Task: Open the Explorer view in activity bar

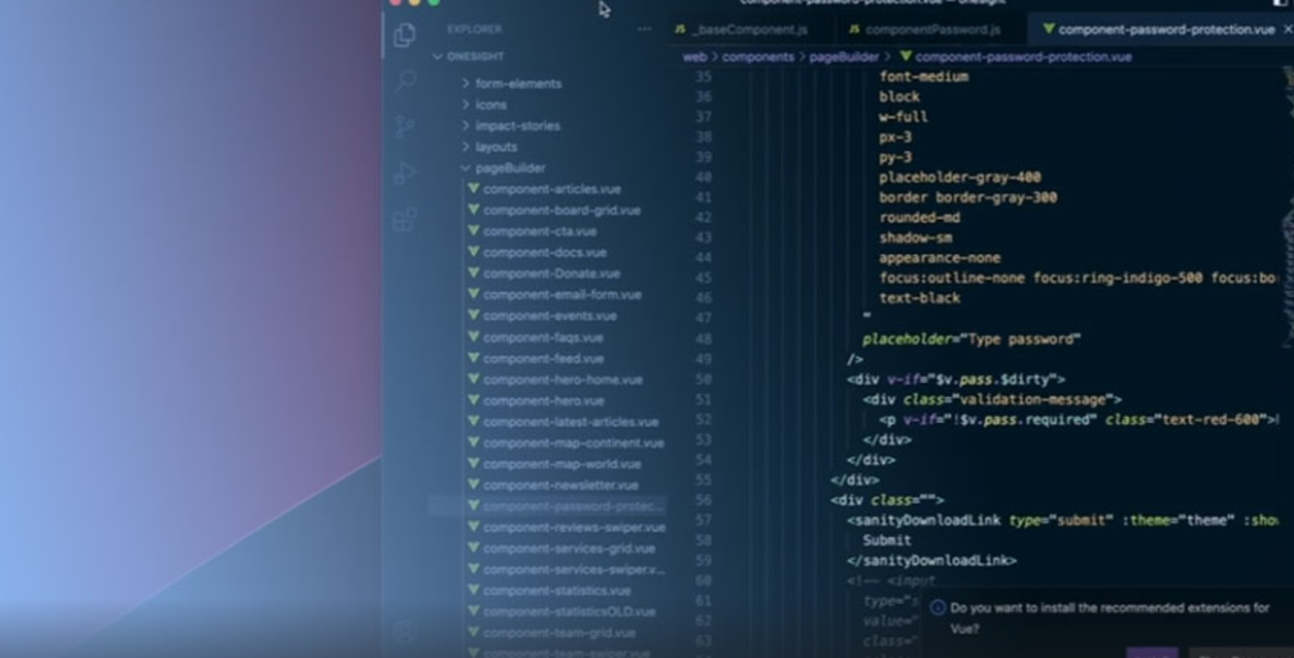Action: pos(405,35)
